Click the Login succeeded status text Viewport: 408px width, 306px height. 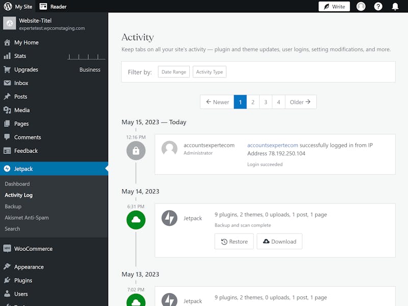click(265, 164)
